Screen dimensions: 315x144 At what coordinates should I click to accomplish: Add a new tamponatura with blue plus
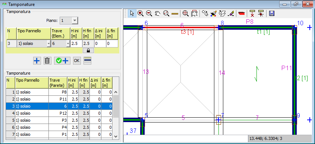click(x=37, y=60)
